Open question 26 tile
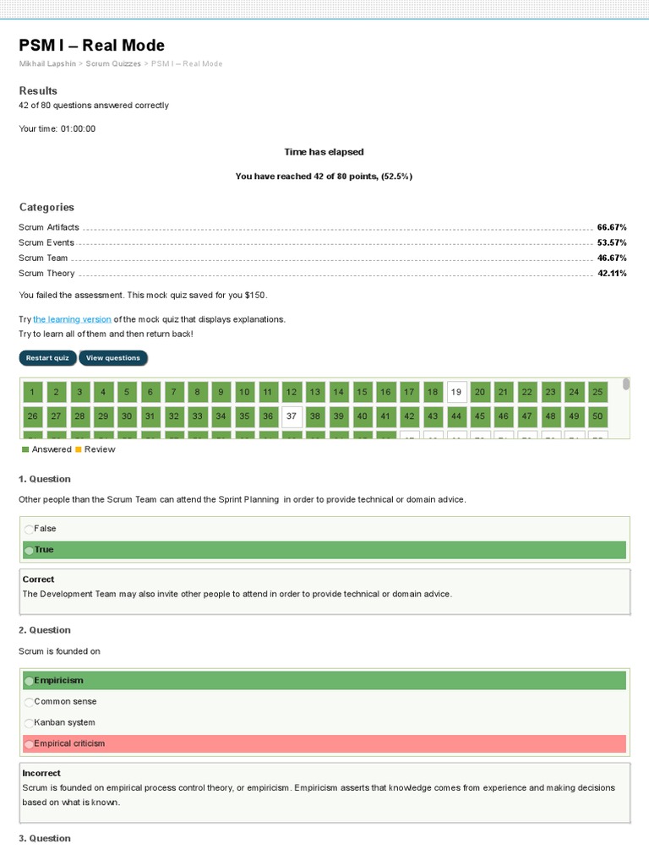Screen dimensions: 649x865 (x=32, y=416)
